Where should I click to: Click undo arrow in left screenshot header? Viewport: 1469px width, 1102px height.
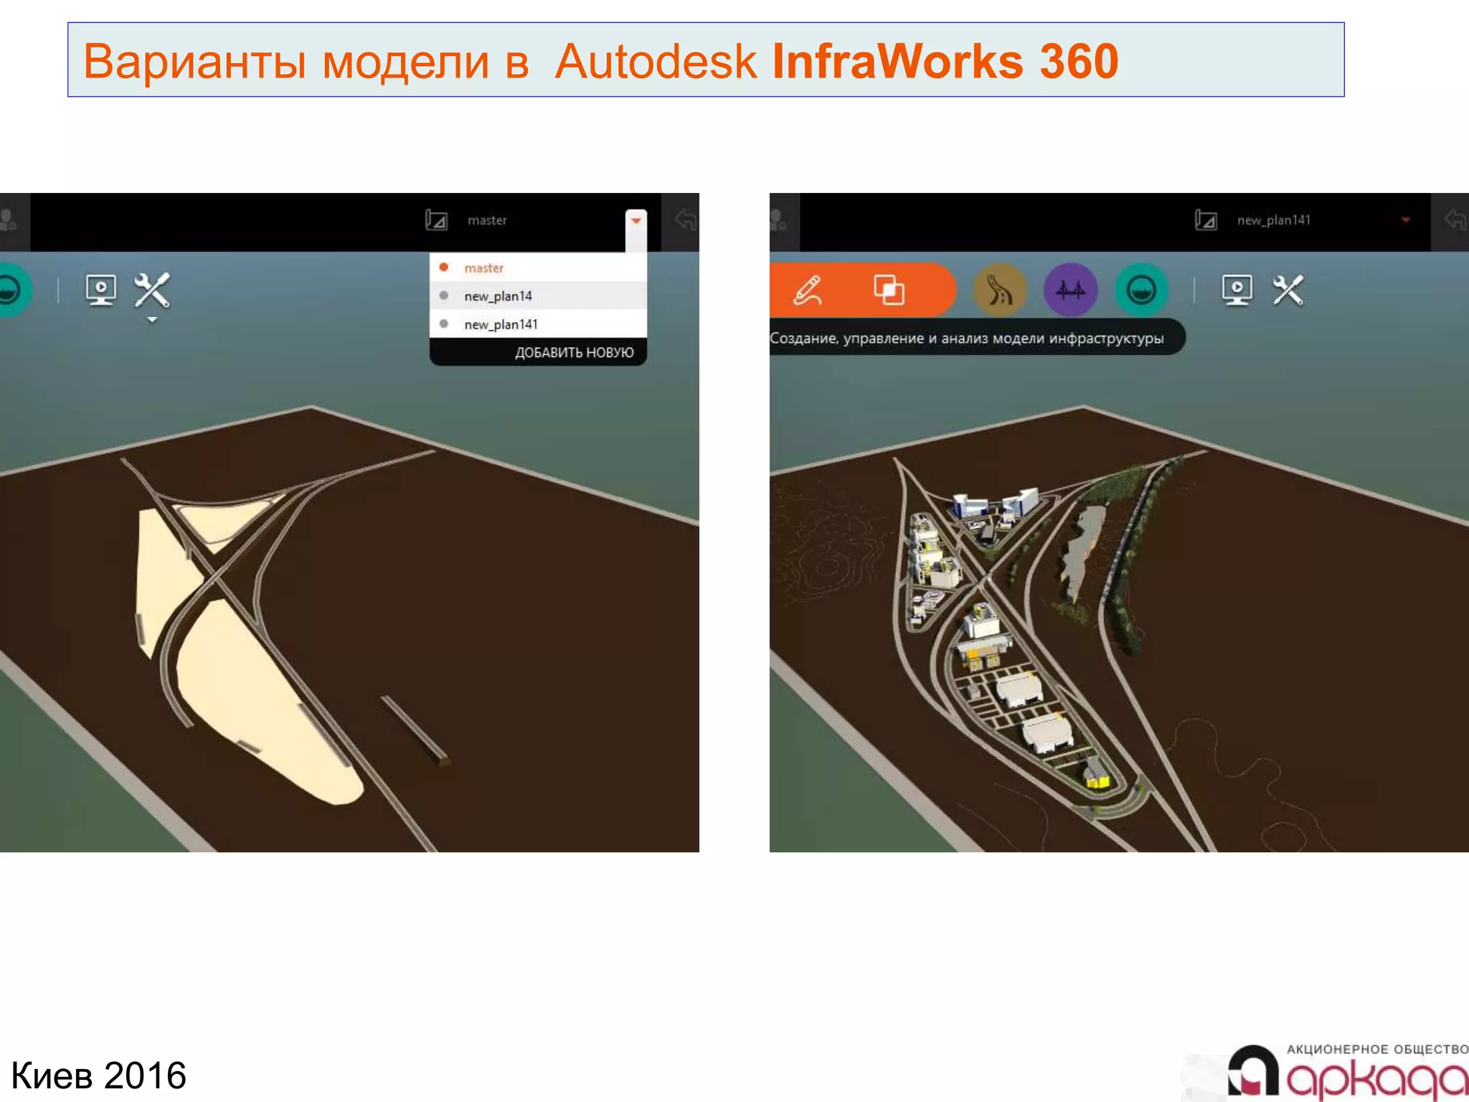[685, 220]
